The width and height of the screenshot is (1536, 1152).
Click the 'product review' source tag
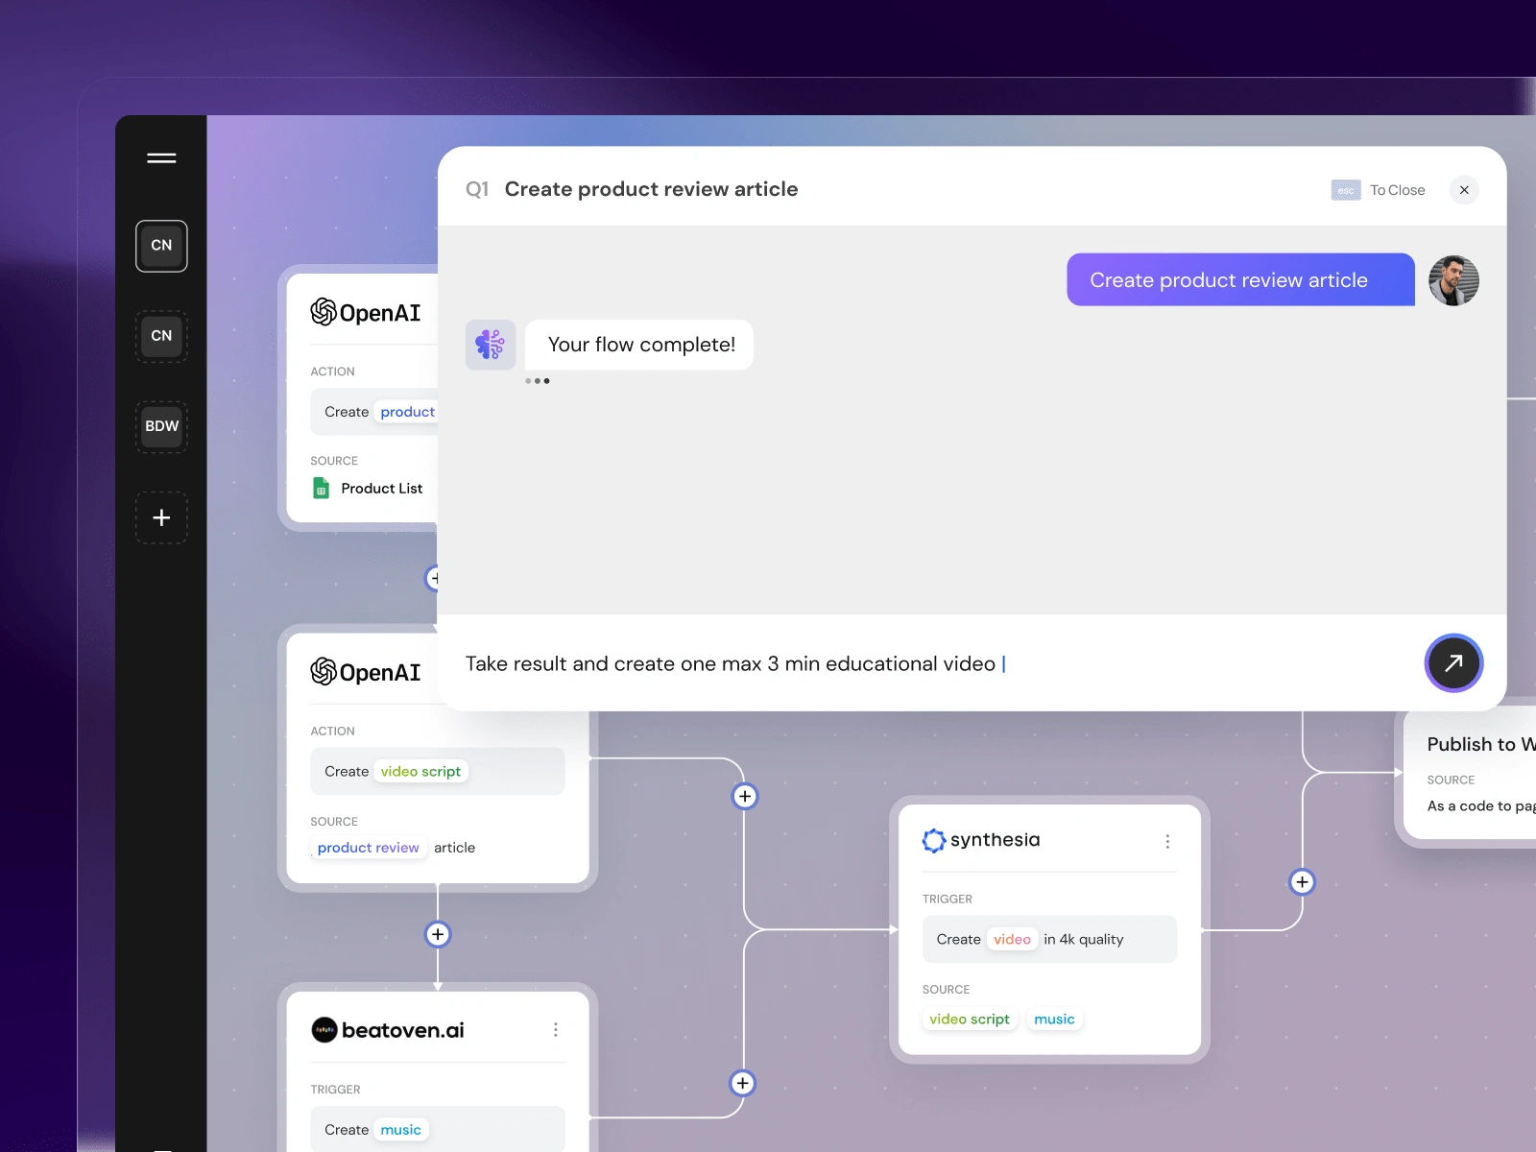pos(369,848)
